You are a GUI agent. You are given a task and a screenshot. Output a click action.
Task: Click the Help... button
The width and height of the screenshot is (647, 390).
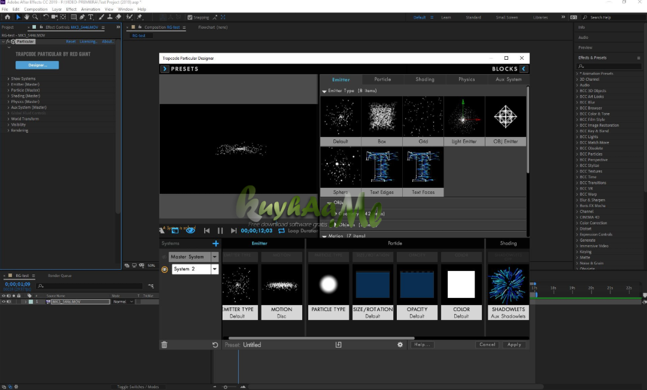[x=422, y=345]
